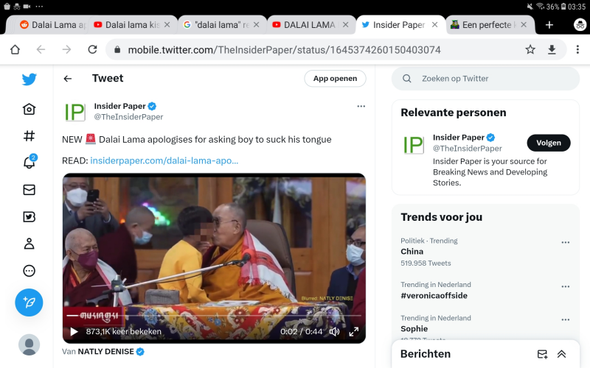Image resolution: width=590 pixels, height=368 pixels.
Task: Close the 'Dalai lama kis' tab
Action: click(x=167, y=25)
